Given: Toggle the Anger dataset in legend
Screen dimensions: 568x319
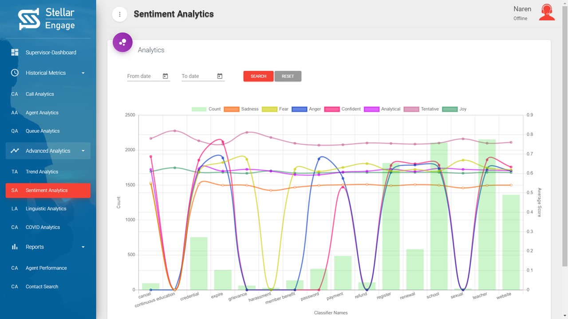Looking at the screenshot, I should pyautogui.click(x=306, y=109).
